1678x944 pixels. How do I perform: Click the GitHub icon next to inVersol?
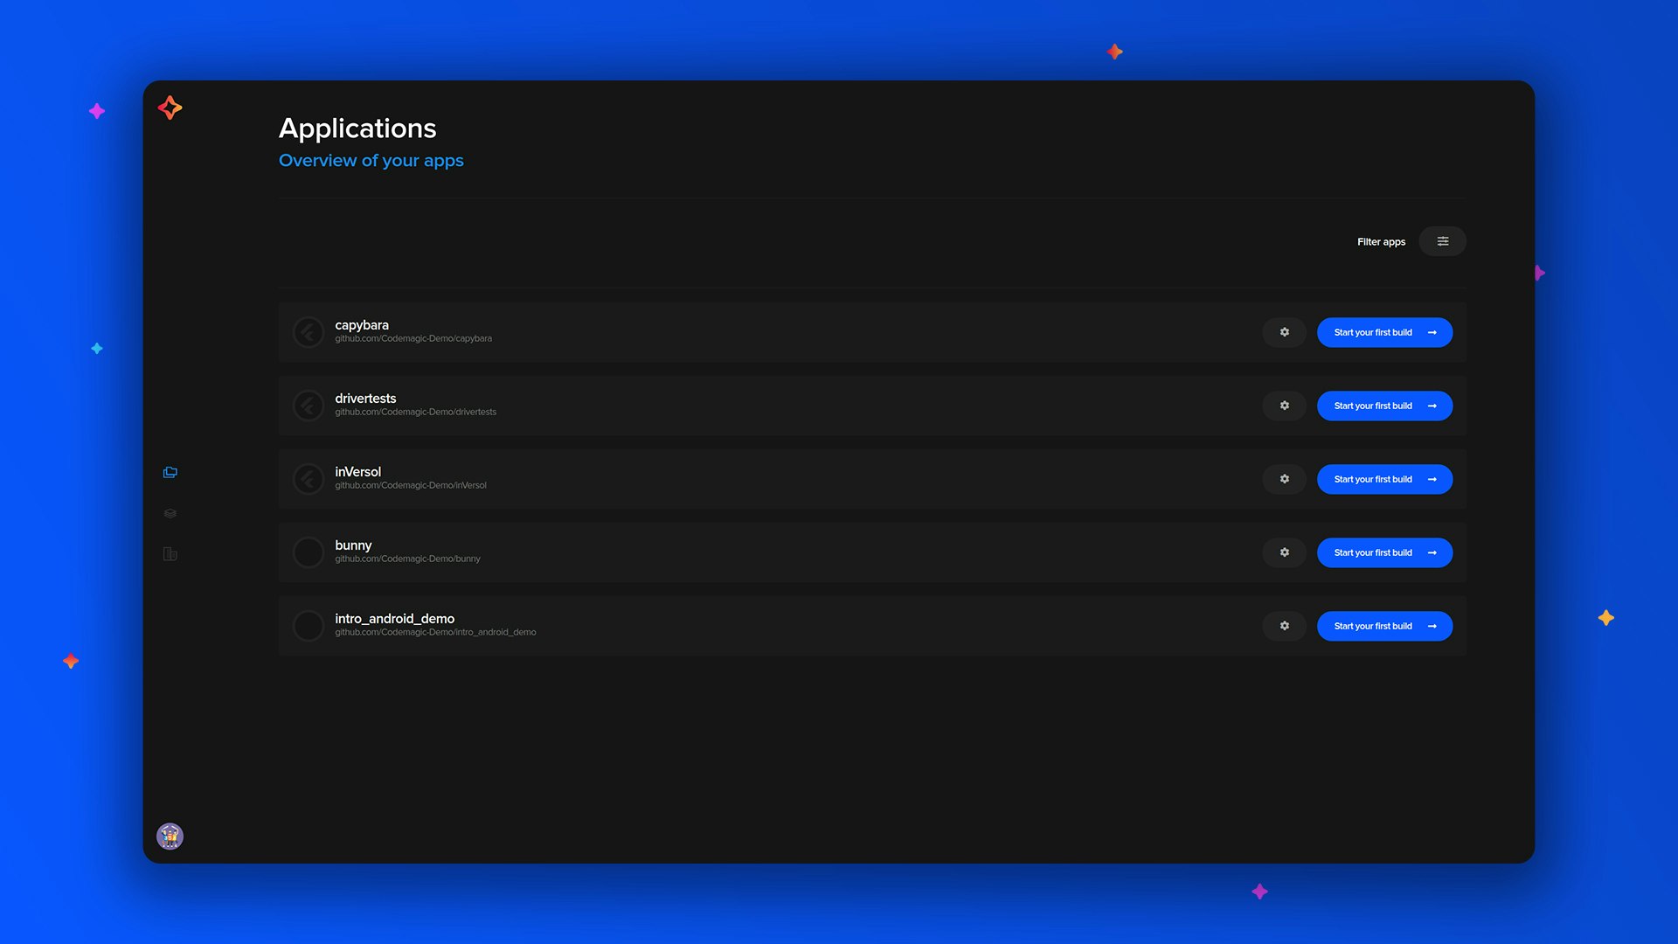click(309, 479)
